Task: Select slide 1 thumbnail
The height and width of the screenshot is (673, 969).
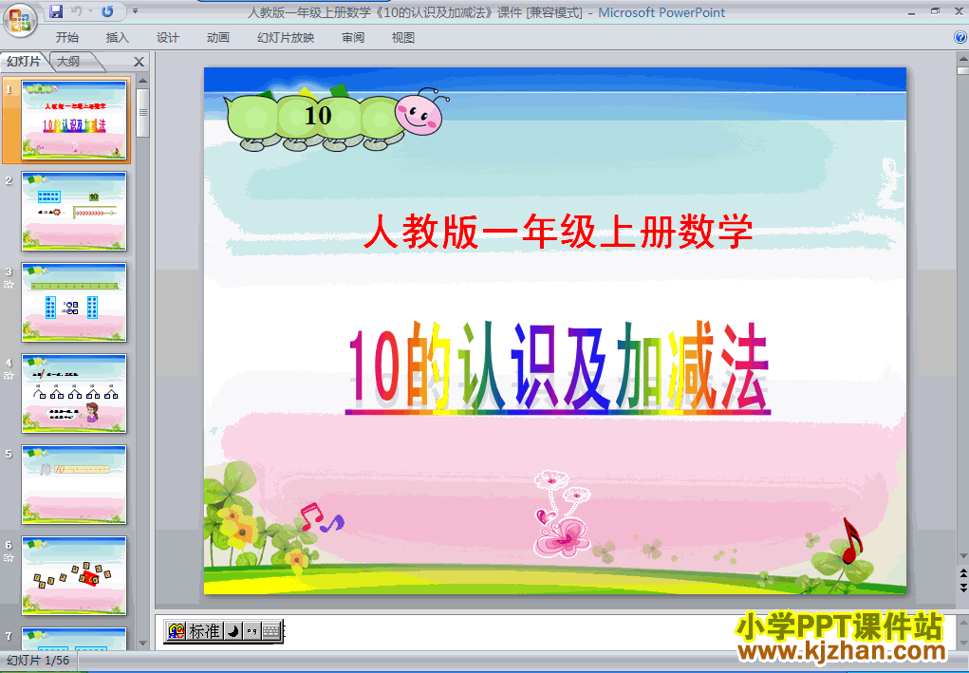Action: [x=73, y=120]
